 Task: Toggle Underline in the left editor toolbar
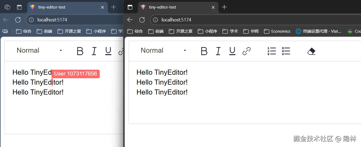[x=108, y=51]
